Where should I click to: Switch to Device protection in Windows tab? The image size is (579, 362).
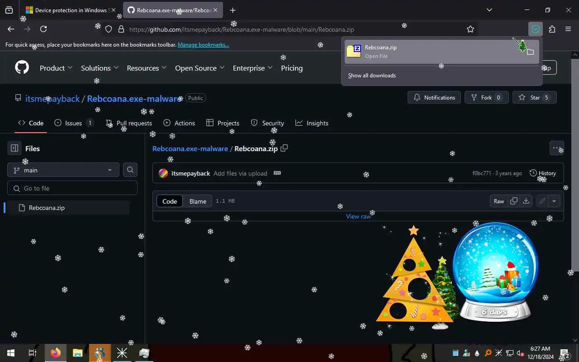(x=71, y=10)
